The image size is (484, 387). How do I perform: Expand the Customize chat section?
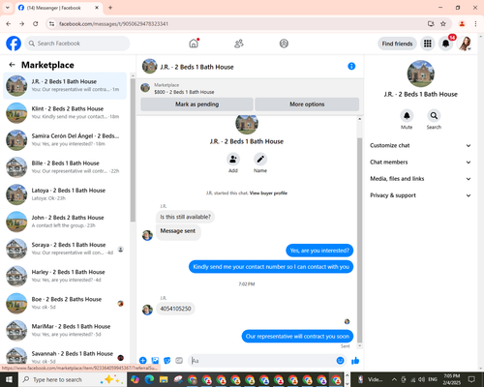(x=420, y=145)
